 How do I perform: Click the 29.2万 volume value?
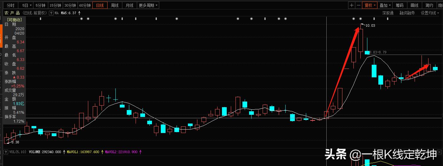pyautogui.click(x=19, y=95)
